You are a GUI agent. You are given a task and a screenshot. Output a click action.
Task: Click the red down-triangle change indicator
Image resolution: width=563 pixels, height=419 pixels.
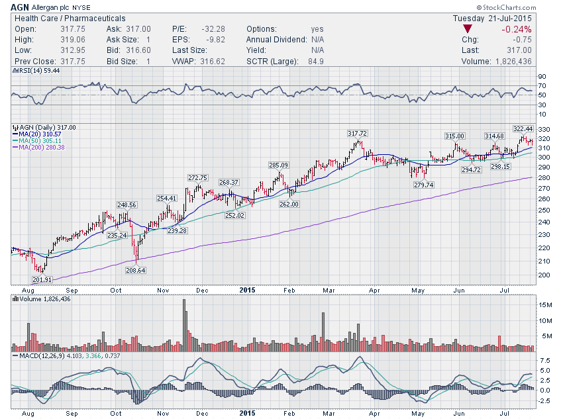click(x=467, y=29)
